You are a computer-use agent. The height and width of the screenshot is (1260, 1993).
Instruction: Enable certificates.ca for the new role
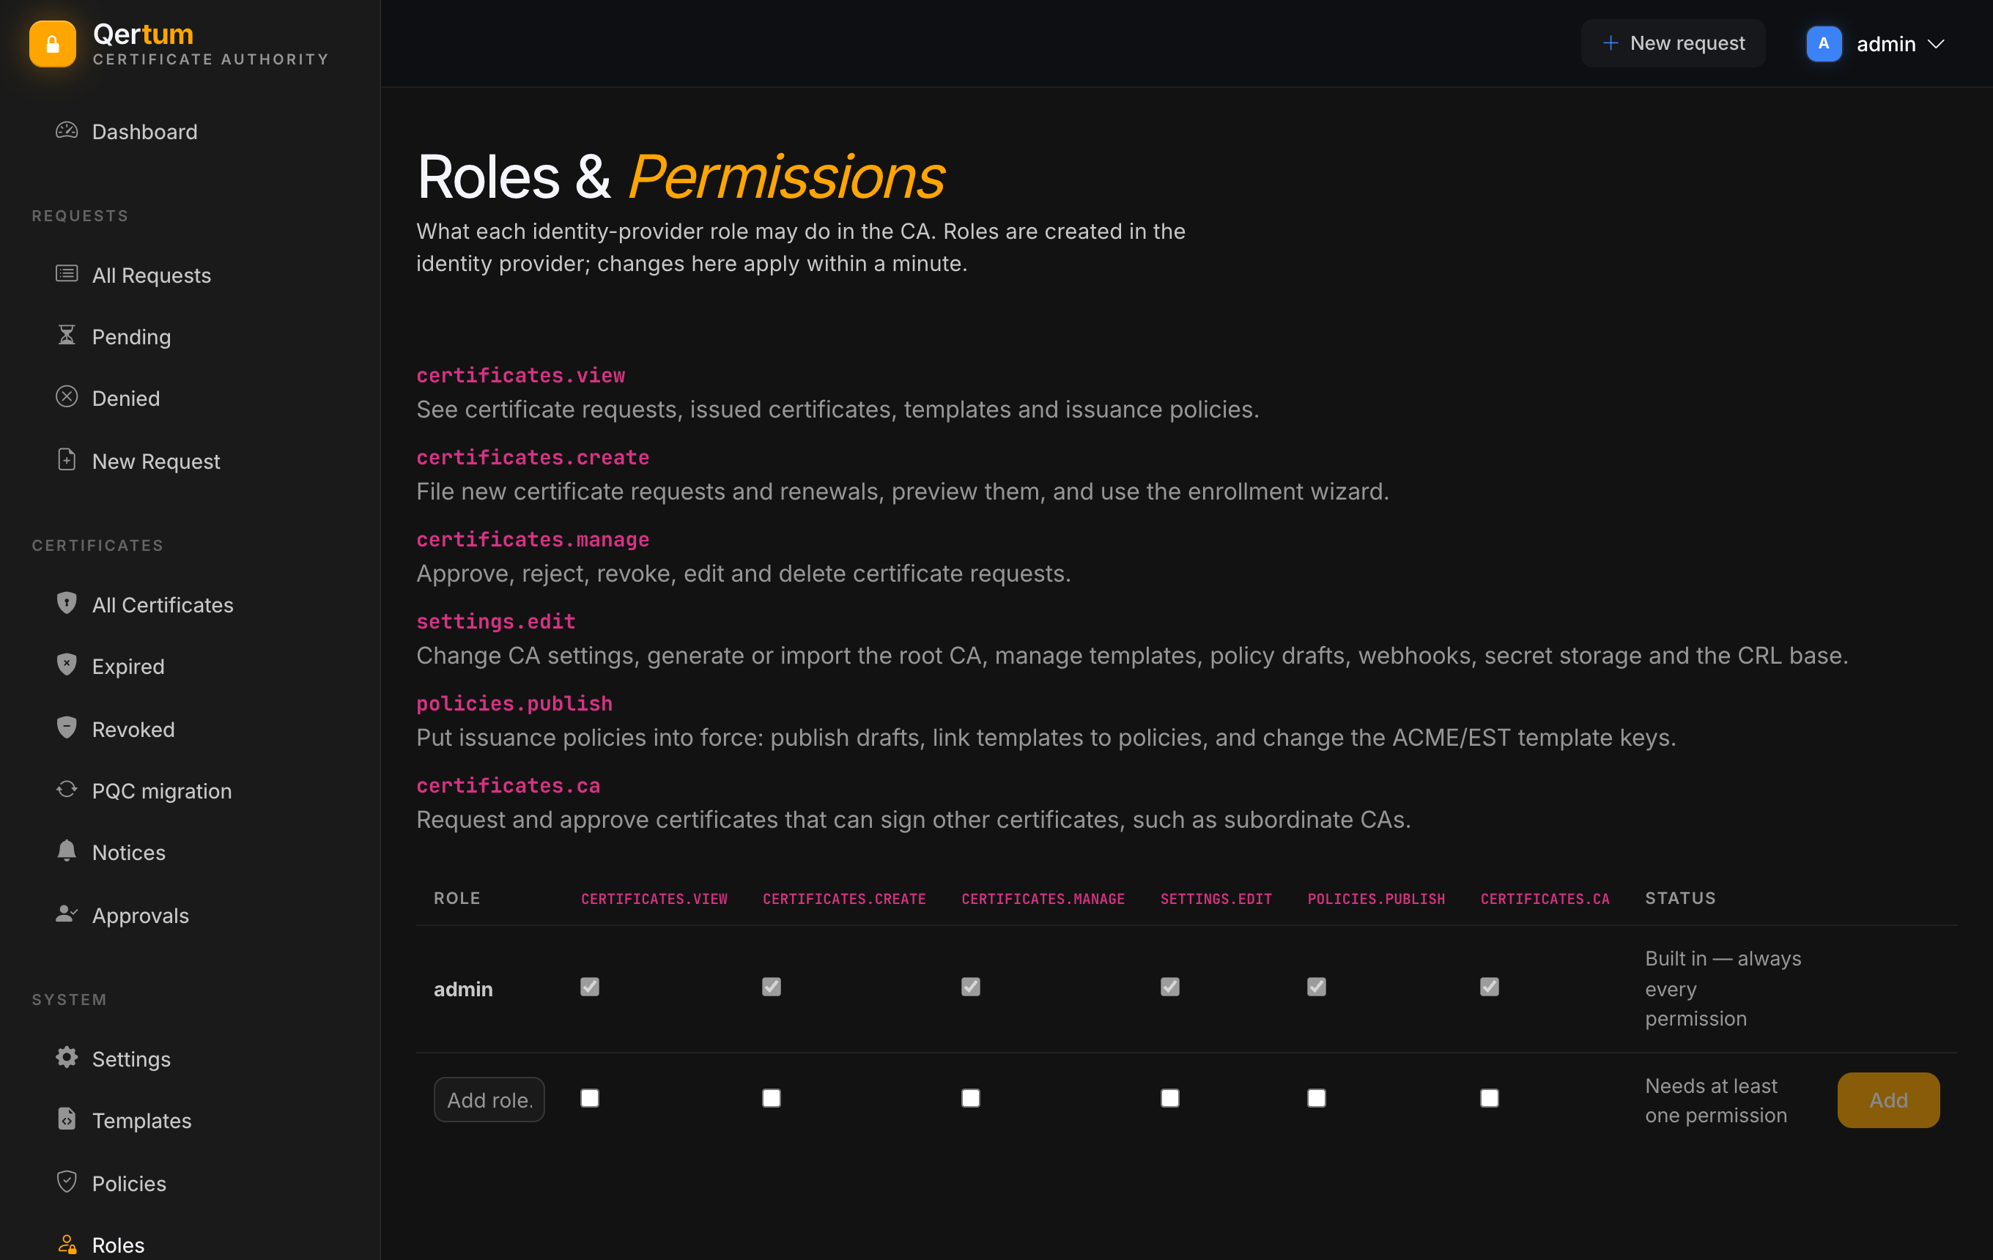pyautogui.click(x=1489, y=1098)
